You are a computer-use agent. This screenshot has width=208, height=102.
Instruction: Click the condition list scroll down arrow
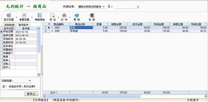pyautogui.click(x=38, y=75)
